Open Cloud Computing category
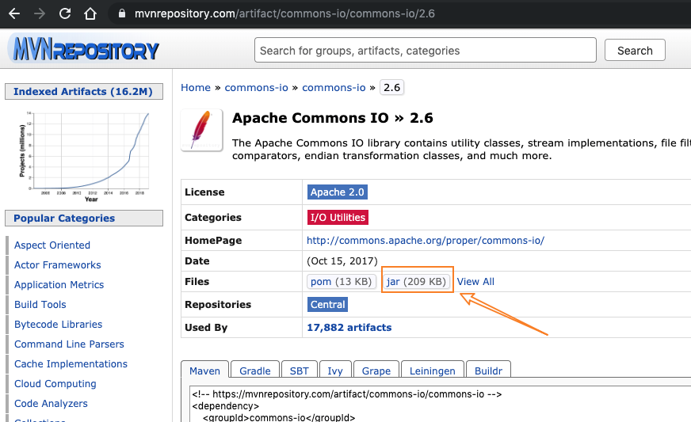 coord(55,384)
